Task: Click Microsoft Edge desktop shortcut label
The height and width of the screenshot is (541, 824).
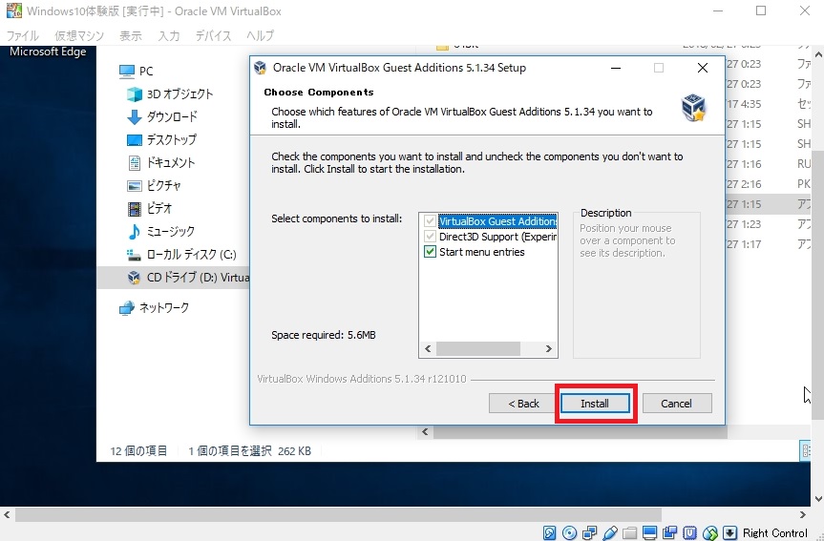Action: point(48,52)
